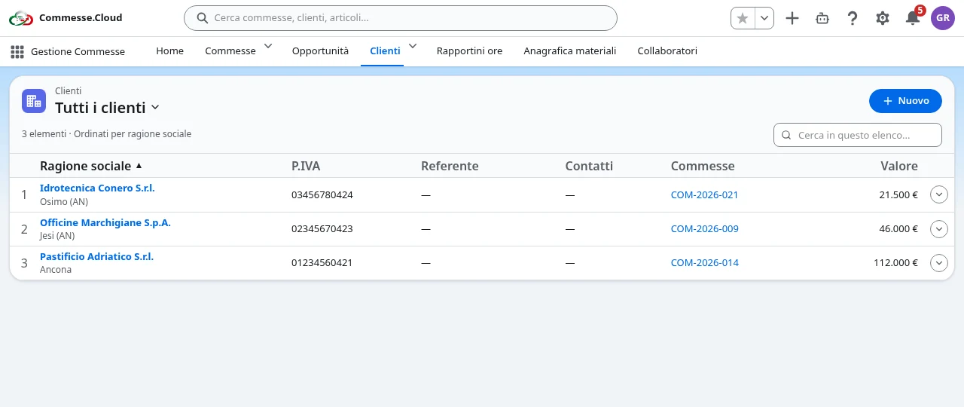Screen dimensions: 964x407
Task: Open the app launcher grid icon
Action: click(x=17, y=51)
